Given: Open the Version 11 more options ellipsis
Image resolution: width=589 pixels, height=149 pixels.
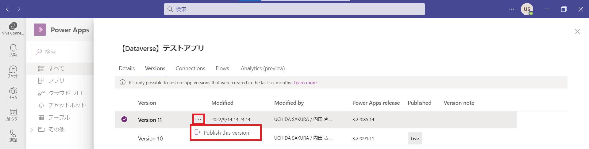Looking at the screenshot, I should (198, 119).
